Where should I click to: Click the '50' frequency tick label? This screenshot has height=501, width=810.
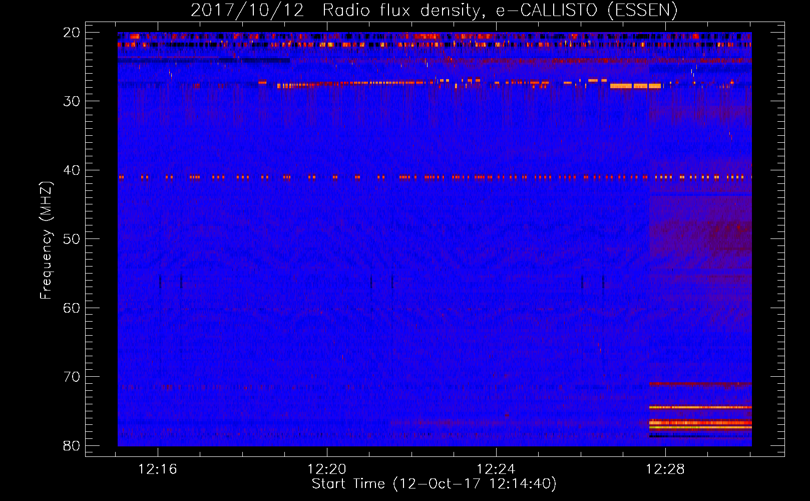coord(72,239)
